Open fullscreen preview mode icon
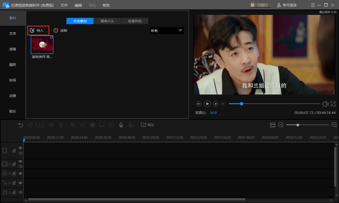The height and width of the screenshot is (203, 339). coord(333,104)
